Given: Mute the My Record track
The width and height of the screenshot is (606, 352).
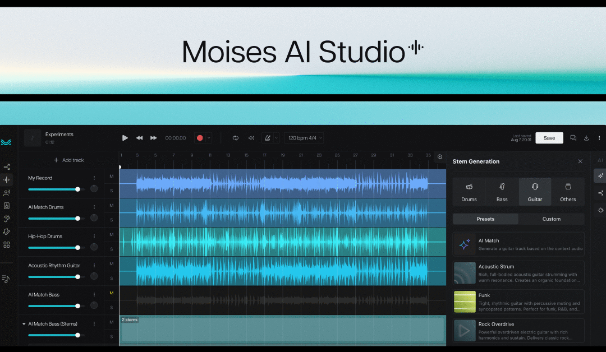Looking at the screenshot, I should pos(111,176).
